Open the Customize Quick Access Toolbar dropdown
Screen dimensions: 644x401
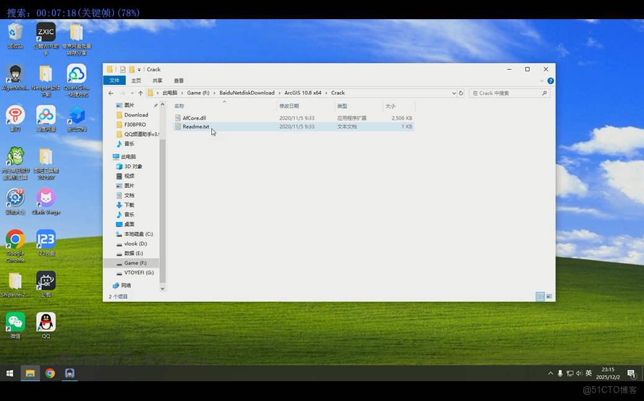[x=139, y=70]
